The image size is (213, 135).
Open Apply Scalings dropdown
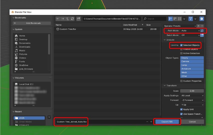point(192,96)
